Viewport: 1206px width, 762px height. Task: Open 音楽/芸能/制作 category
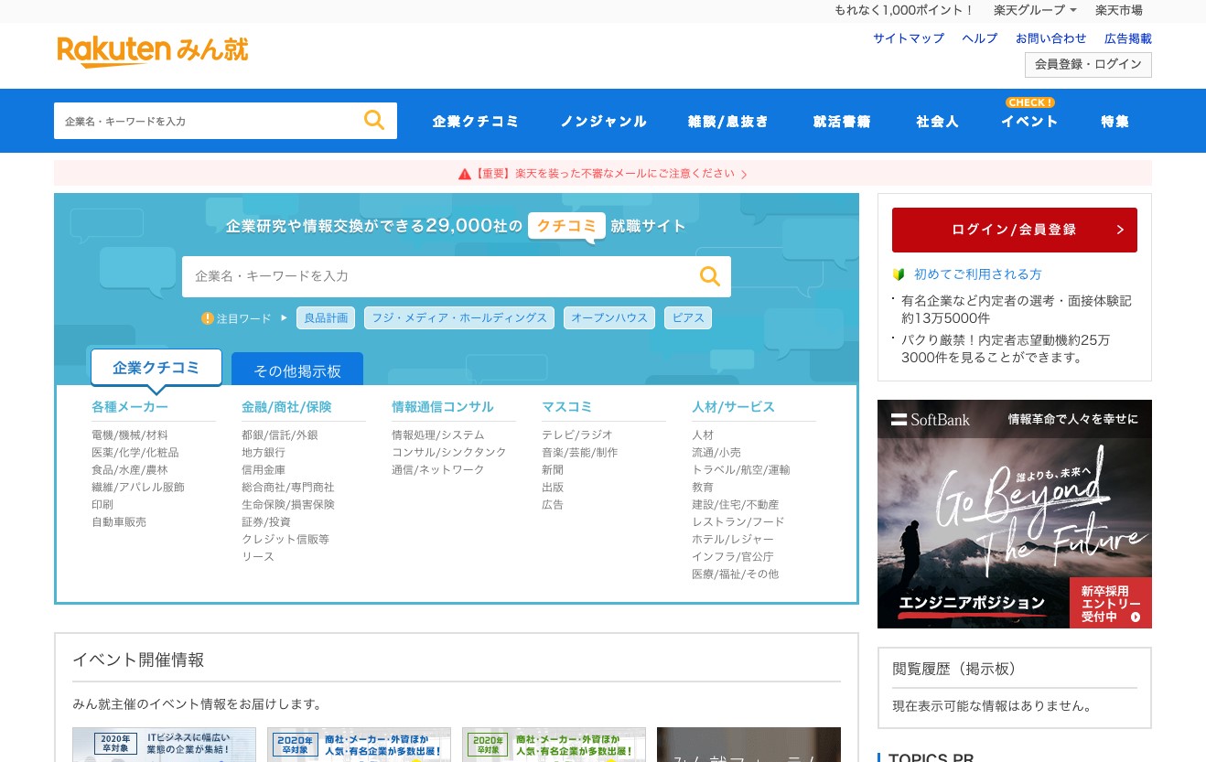coord(580,453)
